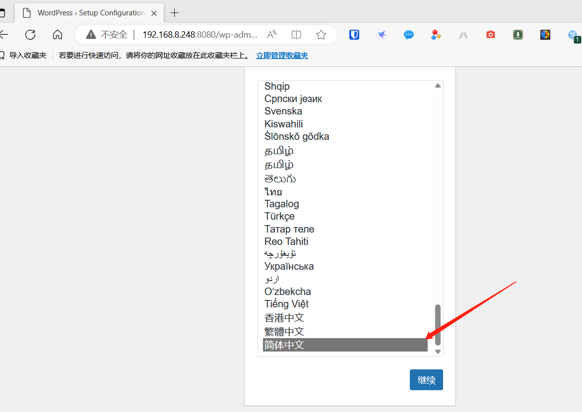Click the browser refresh icon
The image size is (582, 412).
tap(30, 35)
